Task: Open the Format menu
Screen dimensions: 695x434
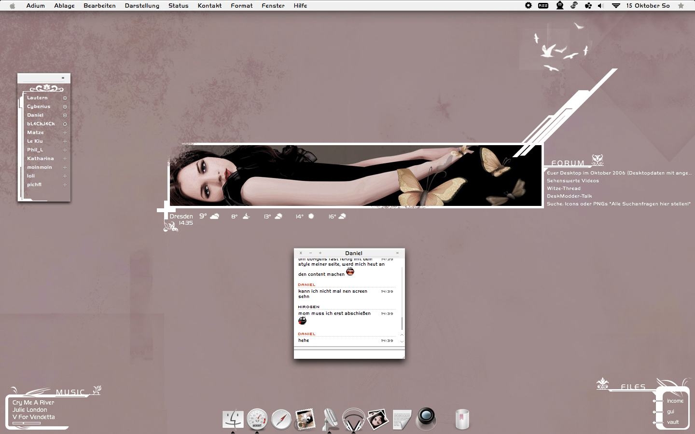Action: [x=241, y=6]
